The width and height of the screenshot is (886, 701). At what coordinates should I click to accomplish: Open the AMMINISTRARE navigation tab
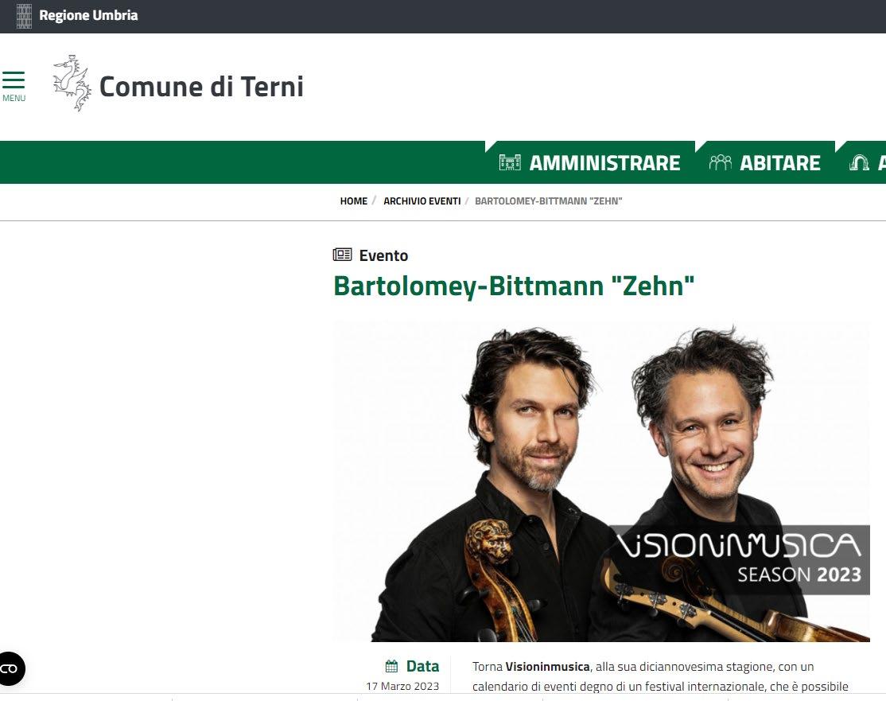click(x=590, y=163)
